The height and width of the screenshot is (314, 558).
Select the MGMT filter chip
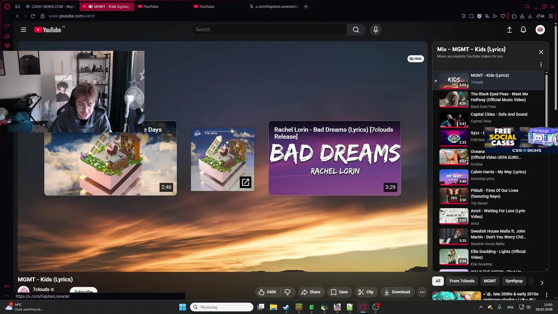(490, 281)
